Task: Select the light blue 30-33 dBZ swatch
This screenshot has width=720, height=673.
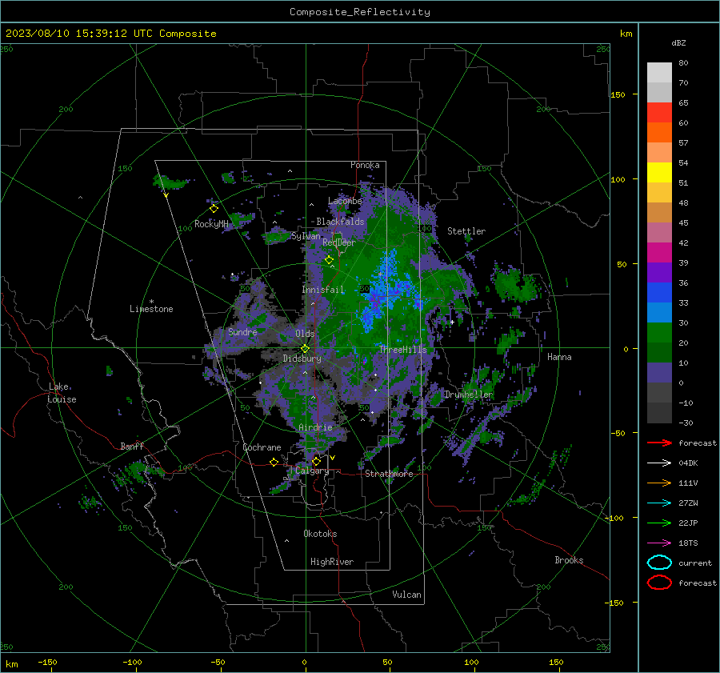Action: (x=659, y=312)
